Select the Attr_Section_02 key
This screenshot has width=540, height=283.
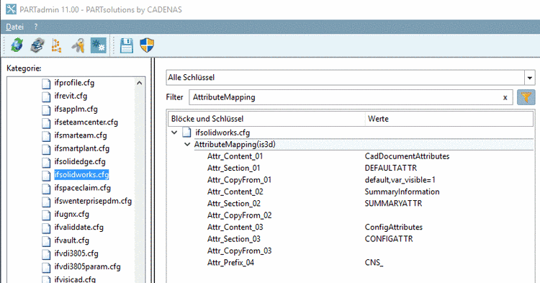(234, 204)
